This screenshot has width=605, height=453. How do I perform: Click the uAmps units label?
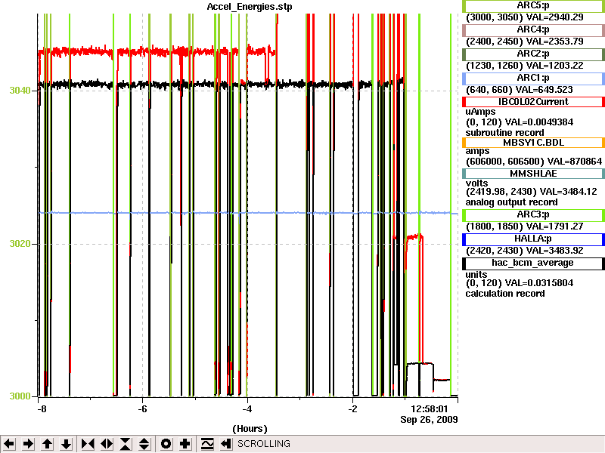point(480,112)
